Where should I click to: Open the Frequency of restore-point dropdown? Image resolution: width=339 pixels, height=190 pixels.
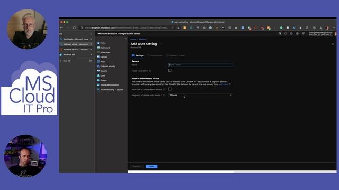tap(200, 95)
